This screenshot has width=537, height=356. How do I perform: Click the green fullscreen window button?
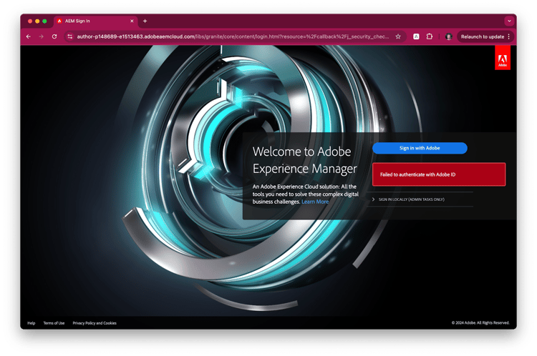(44, 21)
